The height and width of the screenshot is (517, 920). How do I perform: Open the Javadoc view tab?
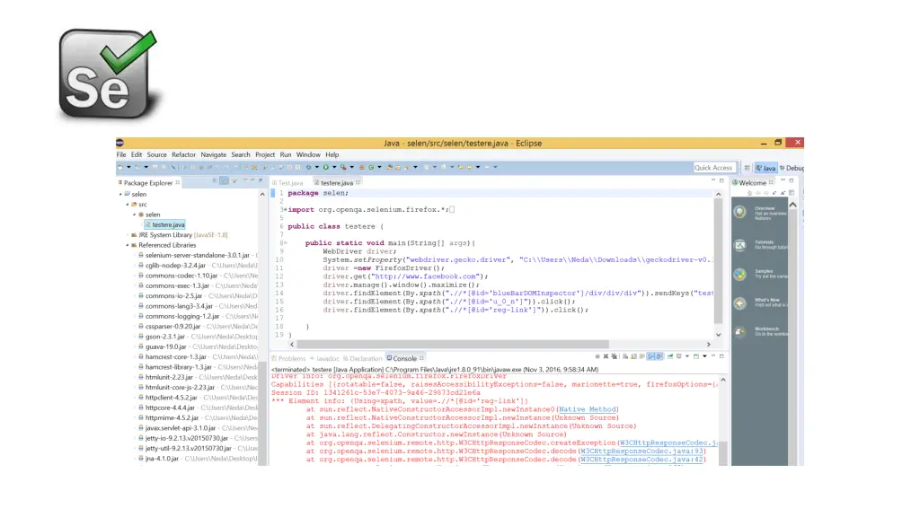325,358
